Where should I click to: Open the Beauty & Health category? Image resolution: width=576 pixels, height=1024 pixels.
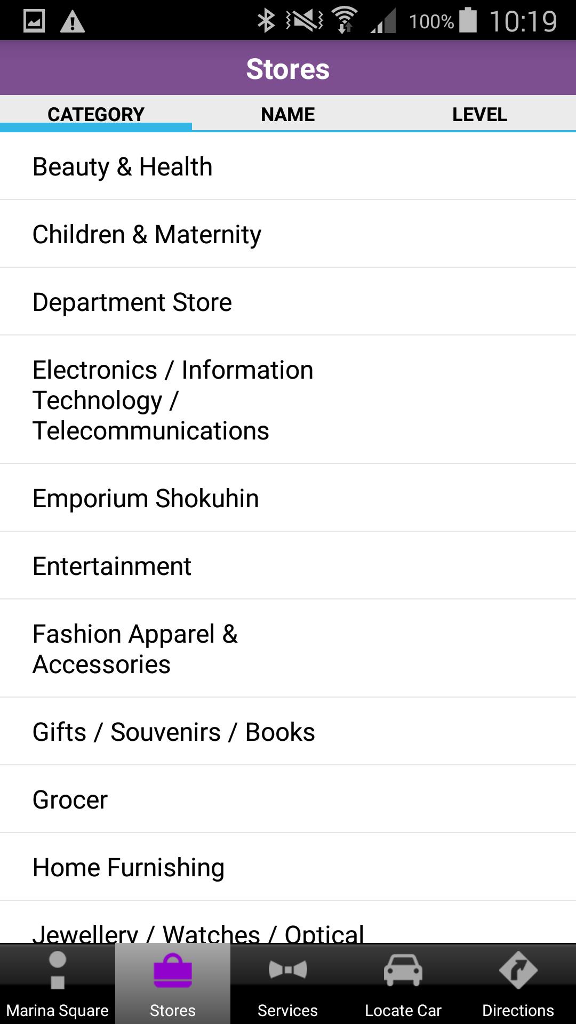pyautogui.click(x=123, y=167)
